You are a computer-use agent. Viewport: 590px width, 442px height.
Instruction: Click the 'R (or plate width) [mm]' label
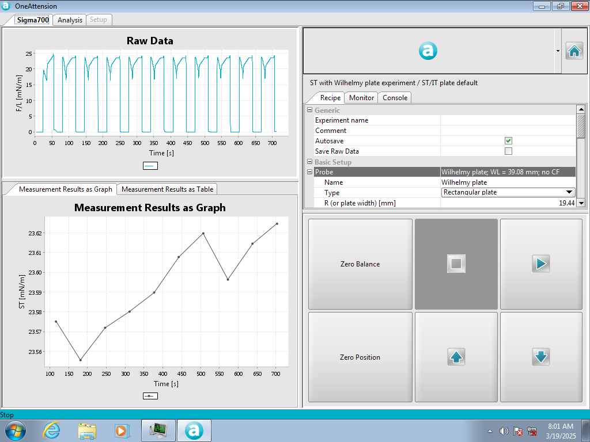[360, 203]
